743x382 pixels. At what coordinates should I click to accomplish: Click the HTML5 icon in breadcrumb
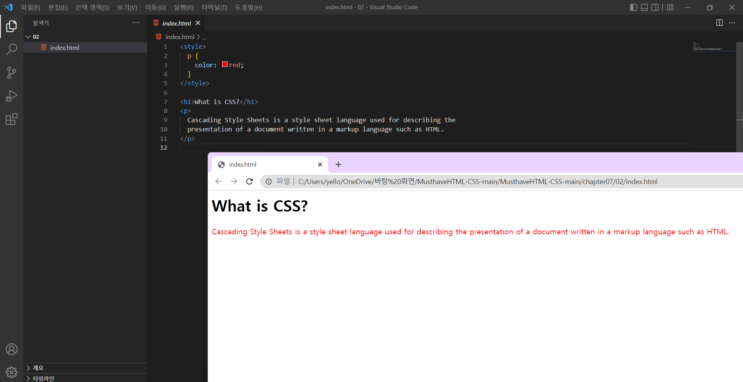pyautogui.click(x=159, y=37)
